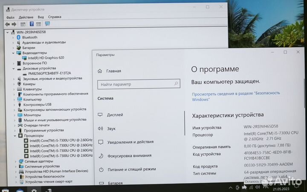307x192 pixels.
Task: Open Уведомления и действия settings page
Action: click(130, 142)
